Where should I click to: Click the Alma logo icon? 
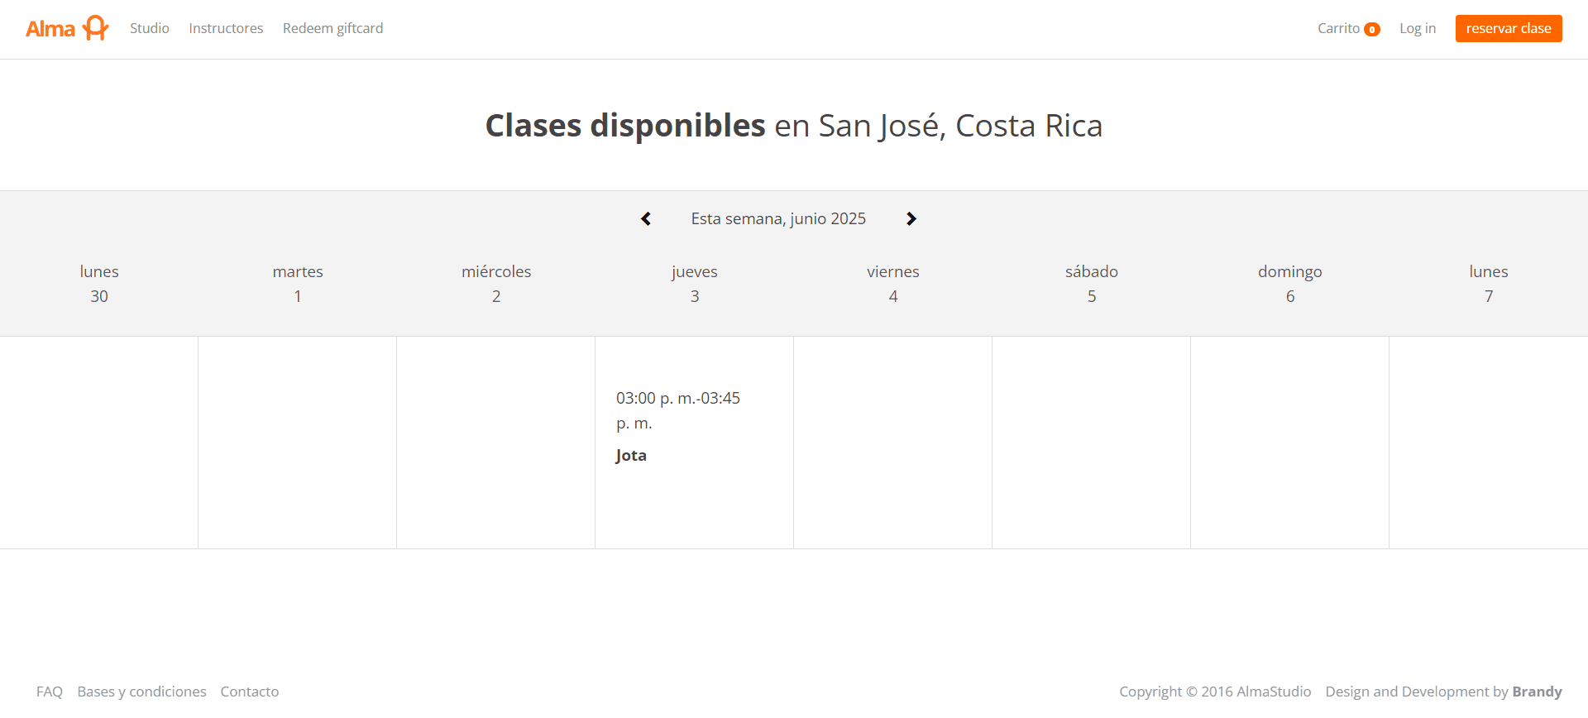(x=68, y=28)
